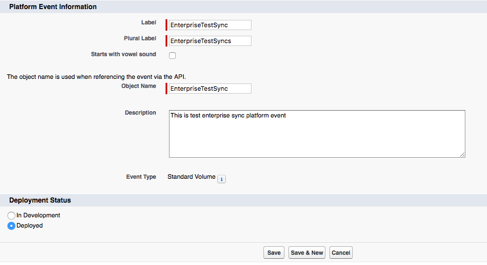487x265 pixels.
Task: Click the 'Description' field caption
Action: [x=141, y=113]
